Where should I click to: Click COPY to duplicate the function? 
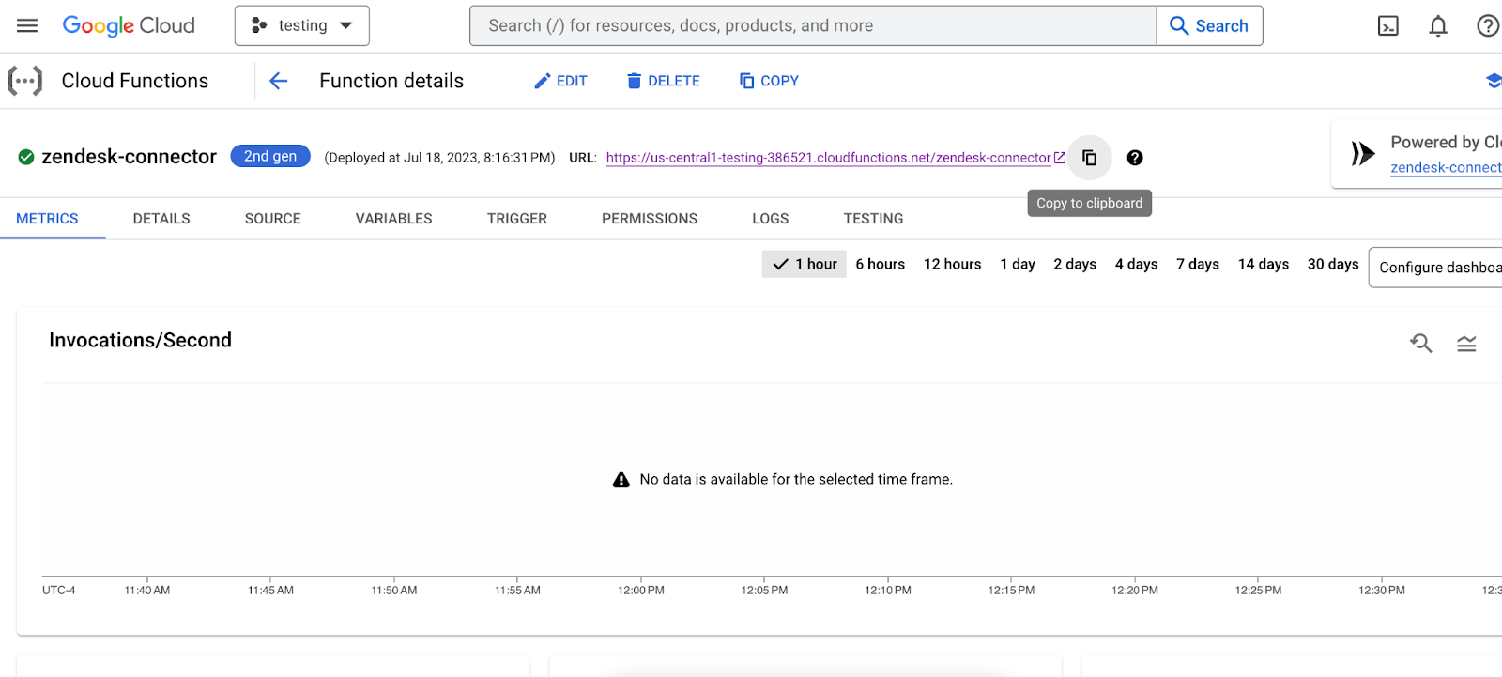pos(769,81)
